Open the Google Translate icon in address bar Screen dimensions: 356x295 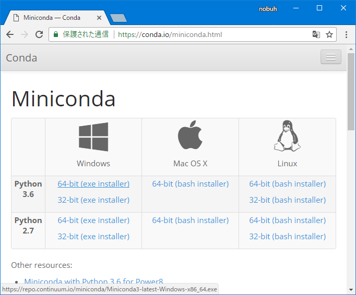coord(316,34)
